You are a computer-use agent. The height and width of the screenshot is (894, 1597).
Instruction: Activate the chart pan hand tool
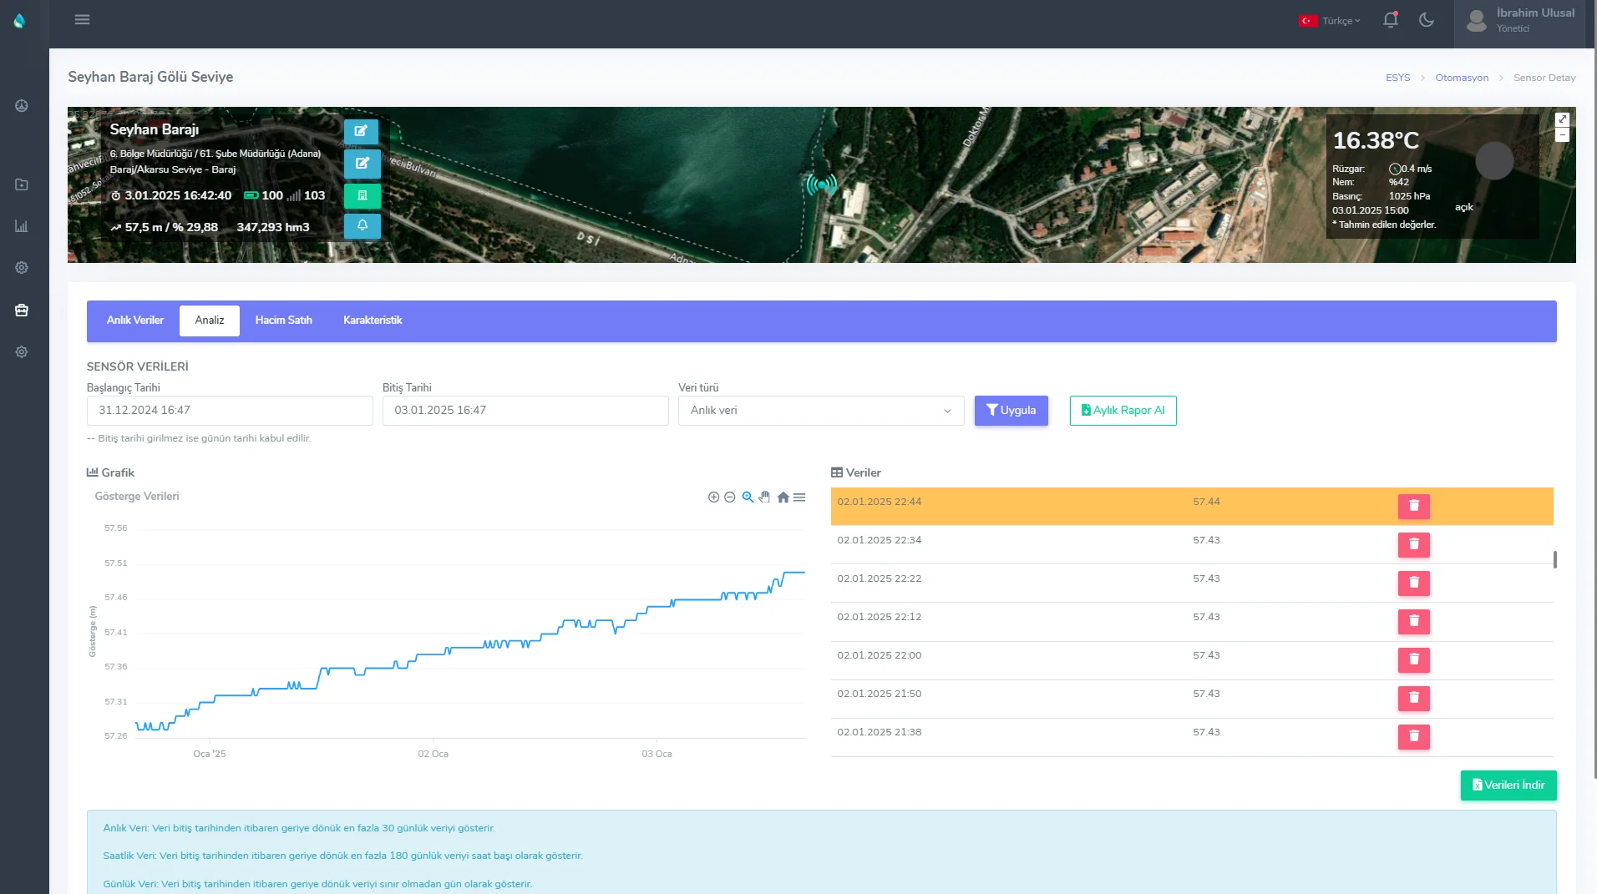764,498
